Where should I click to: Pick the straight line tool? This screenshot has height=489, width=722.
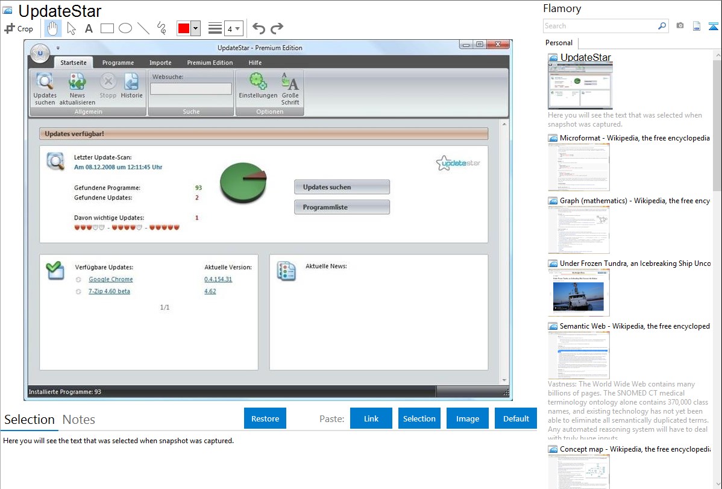[x=143, y=28]
